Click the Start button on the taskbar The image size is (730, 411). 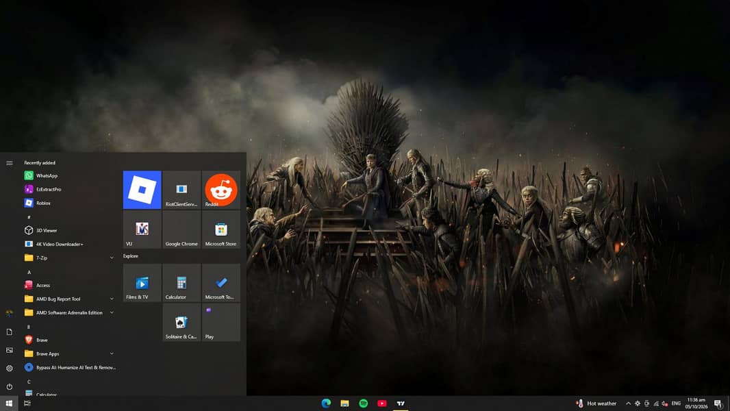(x=9, y=403)
